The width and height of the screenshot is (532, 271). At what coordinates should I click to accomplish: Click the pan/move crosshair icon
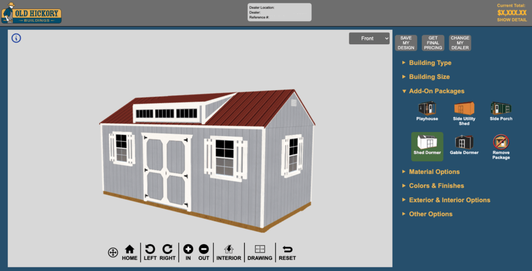[x=113, y=252]
